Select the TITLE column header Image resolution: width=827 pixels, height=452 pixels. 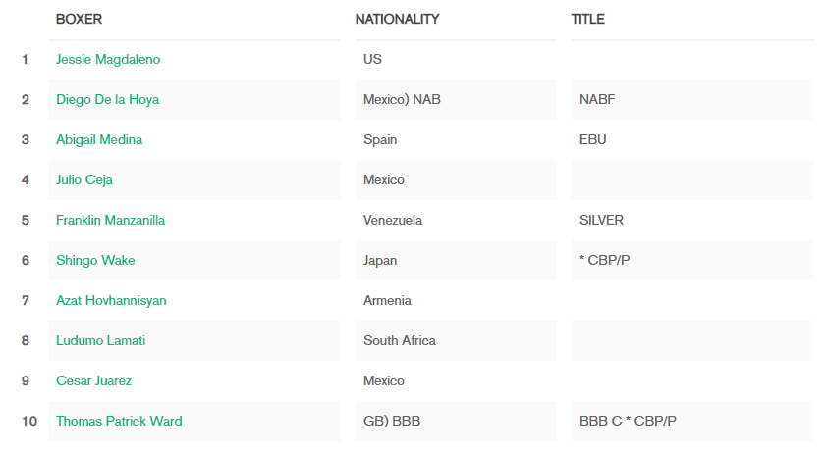[588, 19]
